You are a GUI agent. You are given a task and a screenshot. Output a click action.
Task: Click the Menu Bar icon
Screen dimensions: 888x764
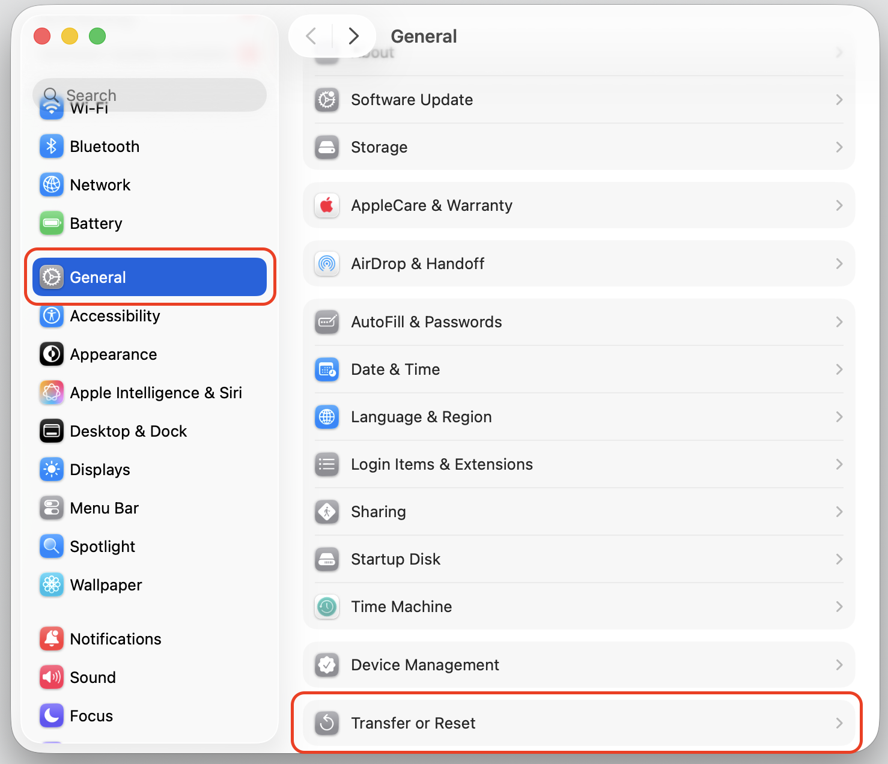52,508
